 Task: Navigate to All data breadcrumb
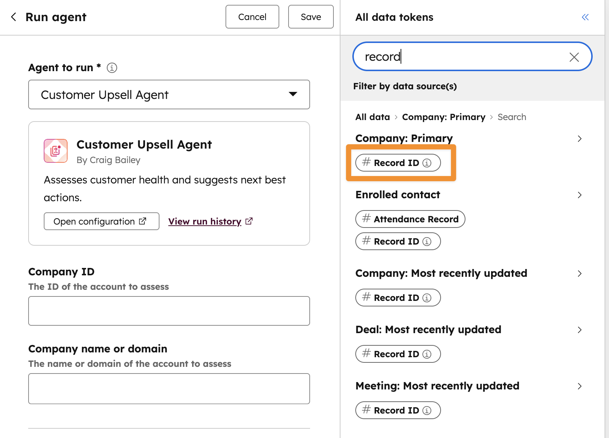372,117
